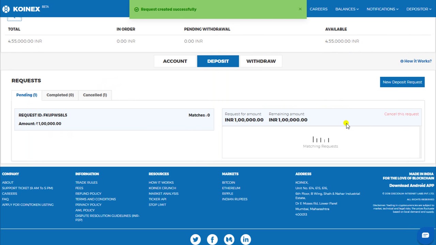Open Privacy Policy link
436x245 pixels.
coord(89,205)
